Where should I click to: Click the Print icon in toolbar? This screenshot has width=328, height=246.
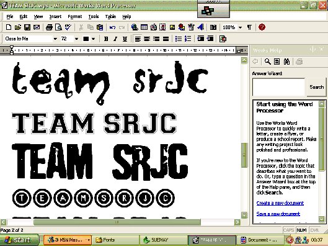pos(49,27)
